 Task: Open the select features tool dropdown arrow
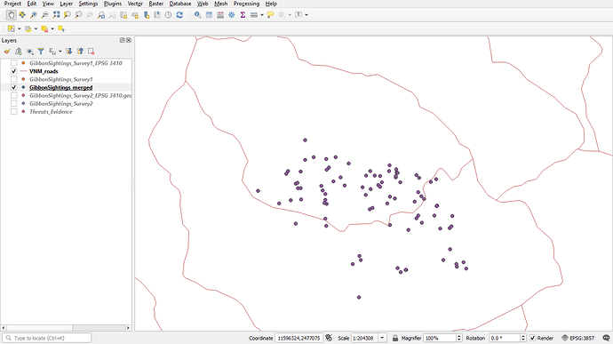coord(19,29)
